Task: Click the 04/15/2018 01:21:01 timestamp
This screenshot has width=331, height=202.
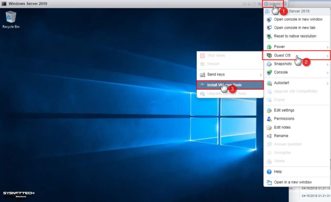Action: click(316, 196)
